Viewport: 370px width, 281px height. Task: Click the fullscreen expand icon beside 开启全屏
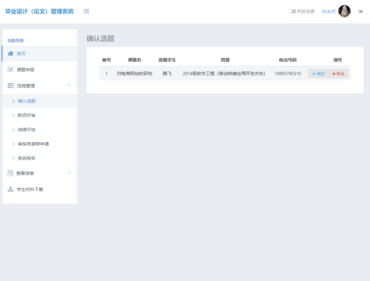[x=294, y=11]
